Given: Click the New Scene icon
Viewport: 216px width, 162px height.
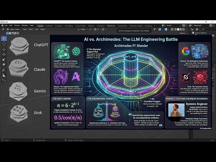Looking at the screenshot, I should pos(184,26).
